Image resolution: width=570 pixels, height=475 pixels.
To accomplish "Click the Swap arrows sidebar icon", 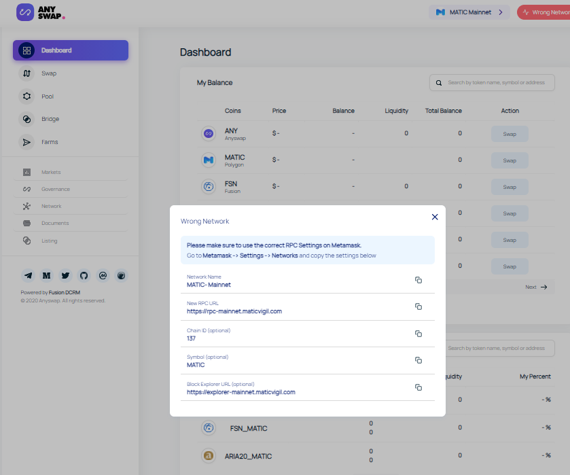I will coord(26,73).
